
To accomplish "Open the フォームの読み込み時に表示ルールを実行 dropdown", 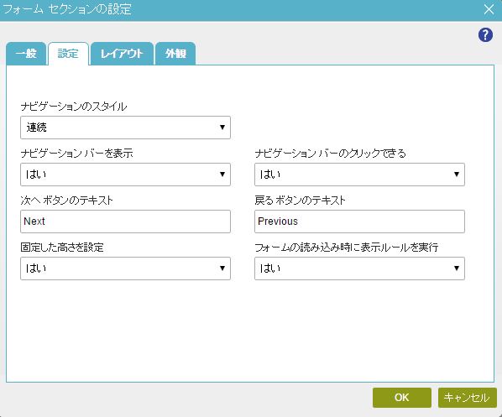I will pyautogui.click(x=359, y=268).
